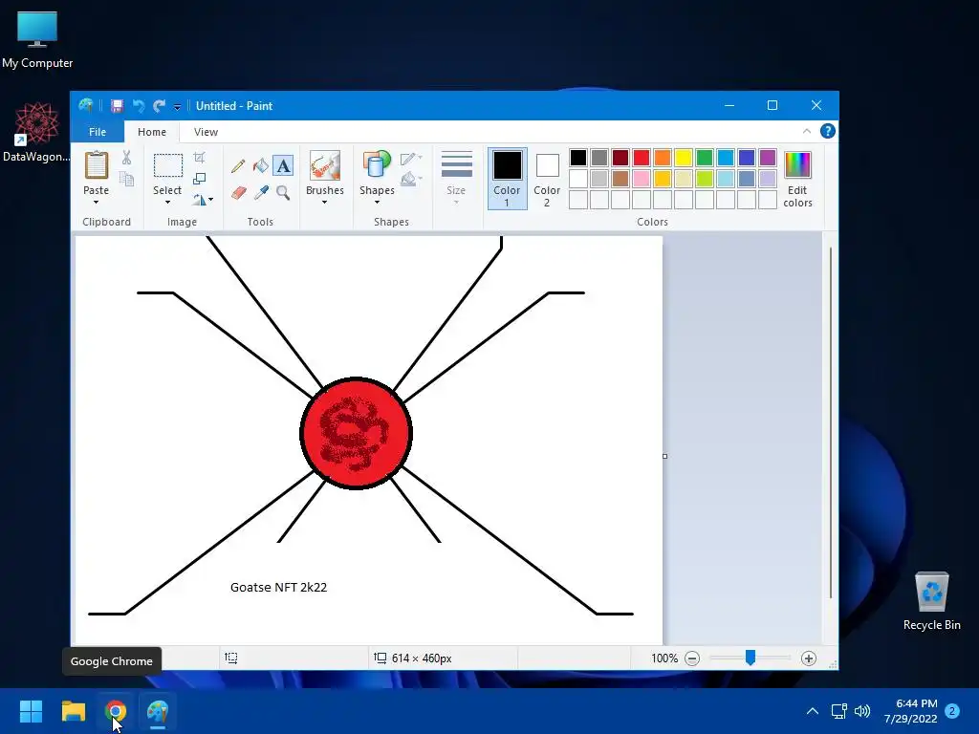Click the Resize icon in Image group

[199, 179]
